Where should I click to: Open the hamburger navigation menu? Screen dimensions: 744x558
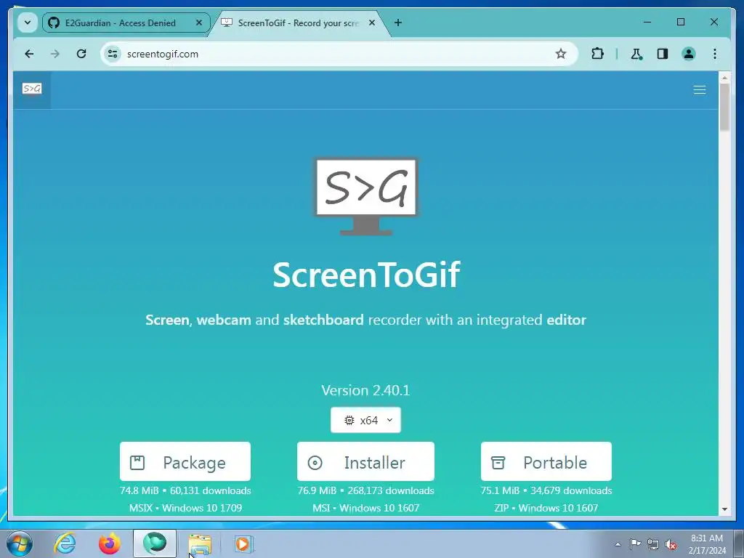point(700,90)
